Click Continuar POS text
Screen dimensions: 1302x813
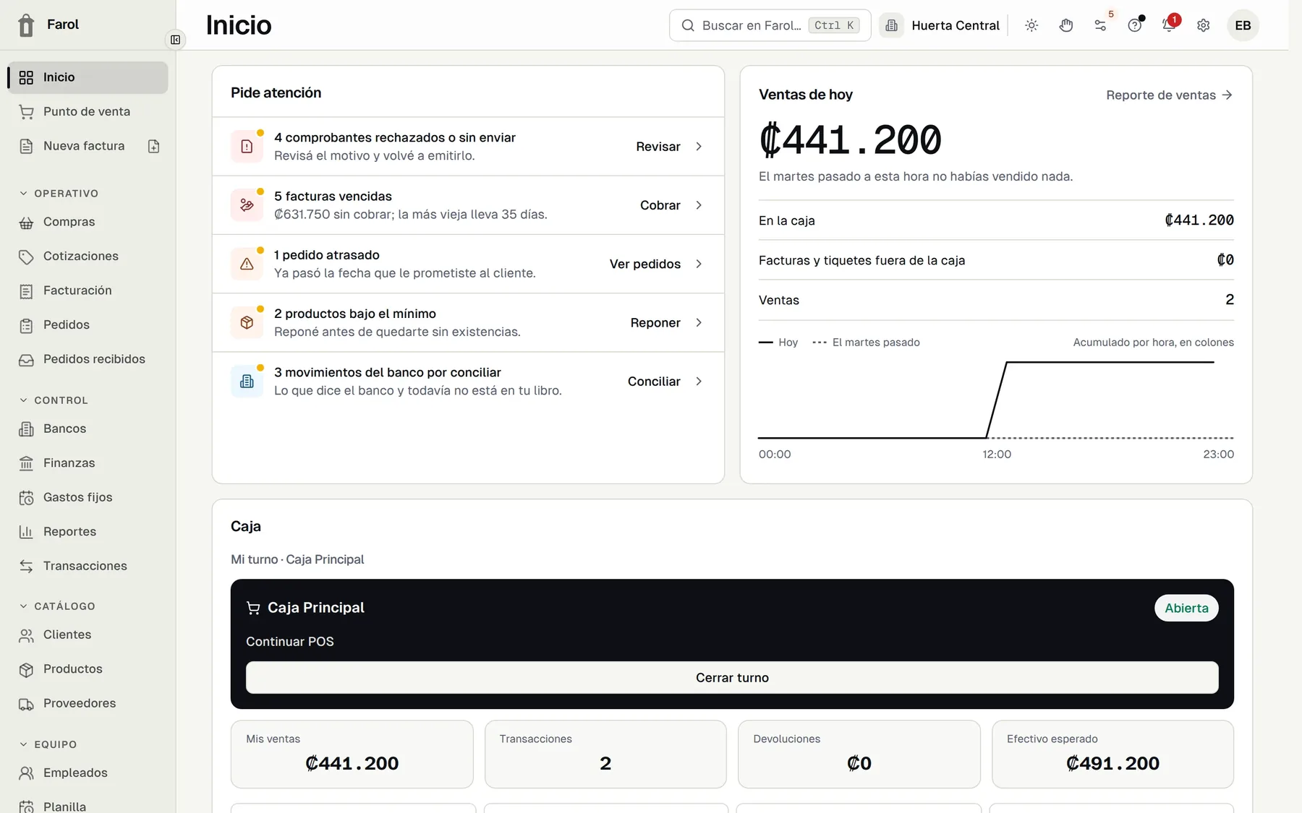tap(290, 642)
